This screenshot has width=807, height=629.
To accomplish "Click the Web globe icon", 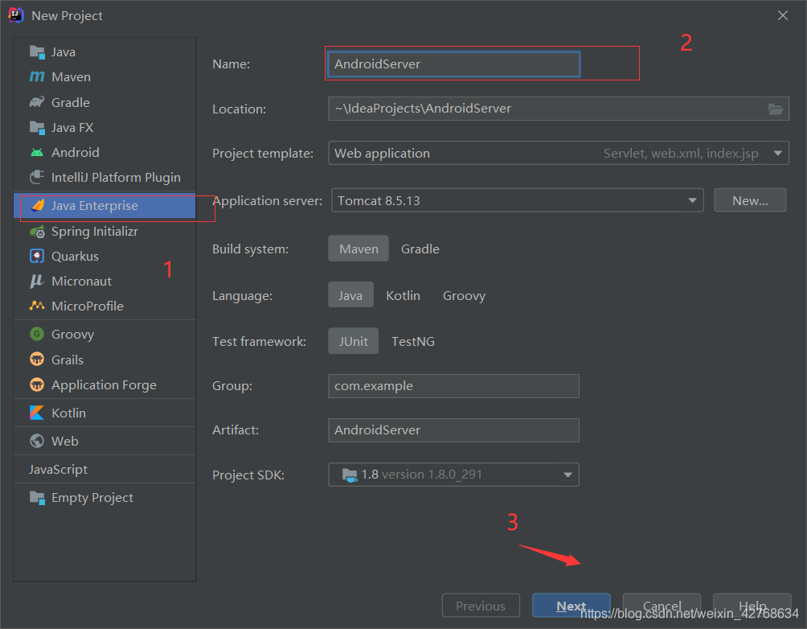I will pos(37,441).
